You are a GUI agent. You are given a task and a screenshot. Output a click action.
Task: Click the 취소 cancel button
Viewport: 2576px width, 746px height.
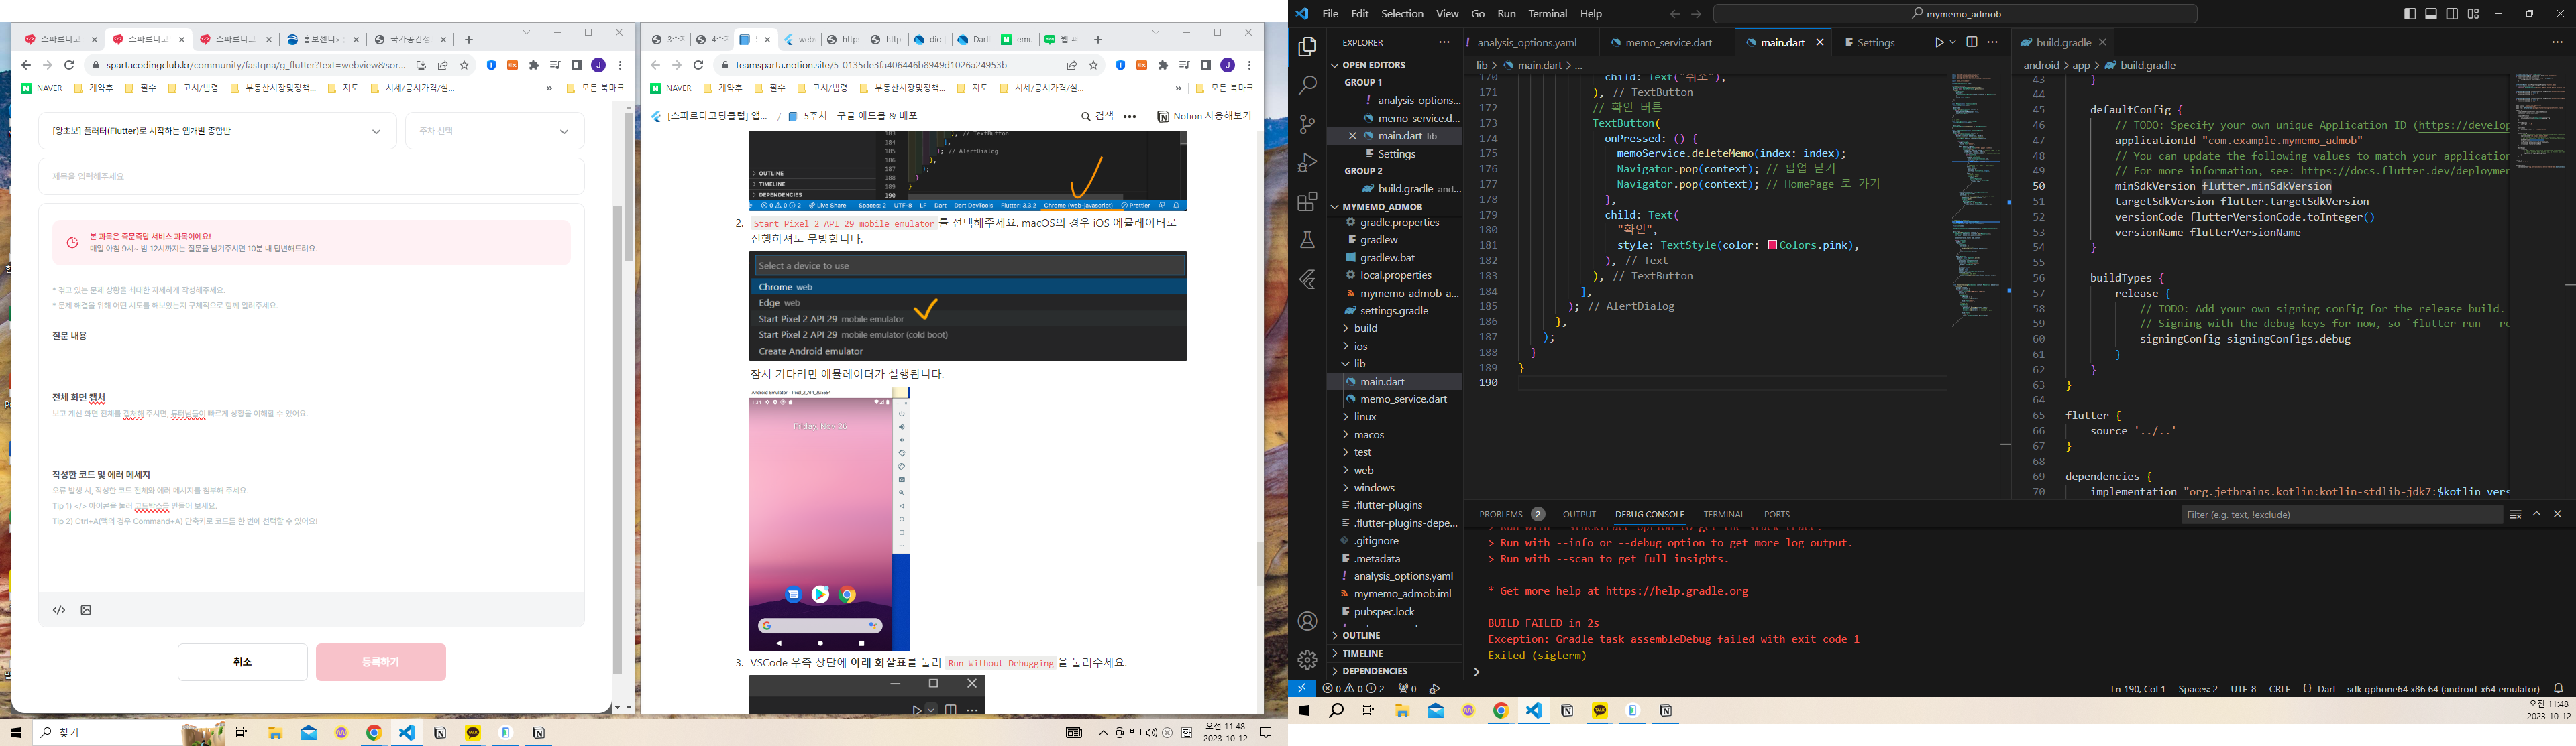pos(243,662)
